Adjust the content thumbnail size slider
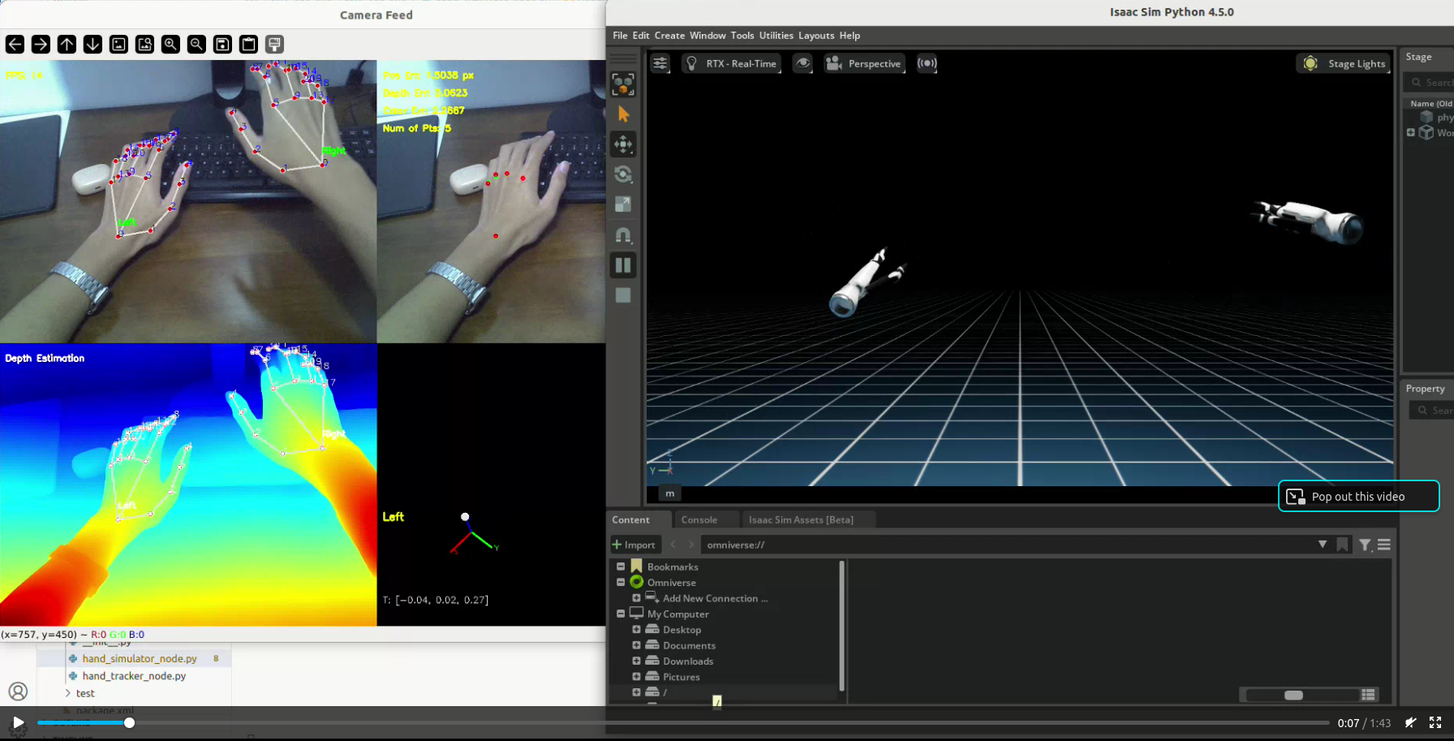The image size is (1454, 741). [1301, 695]
